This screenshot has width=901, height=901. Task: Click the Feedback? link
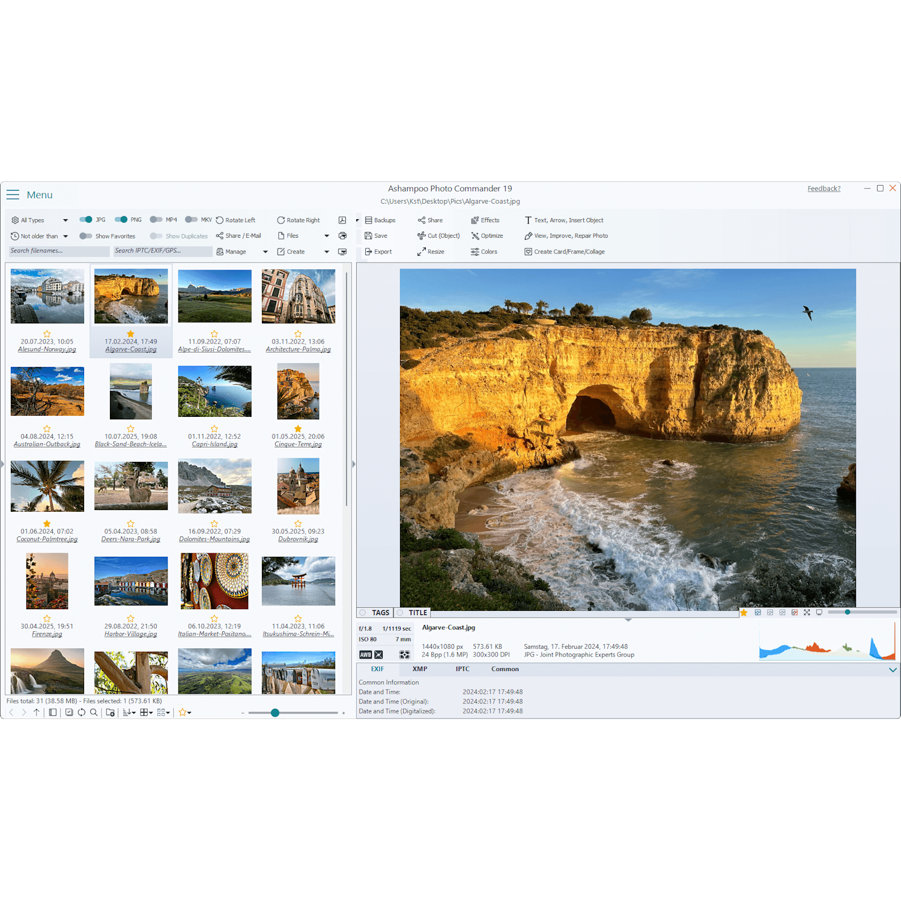[x=824, y=189]
